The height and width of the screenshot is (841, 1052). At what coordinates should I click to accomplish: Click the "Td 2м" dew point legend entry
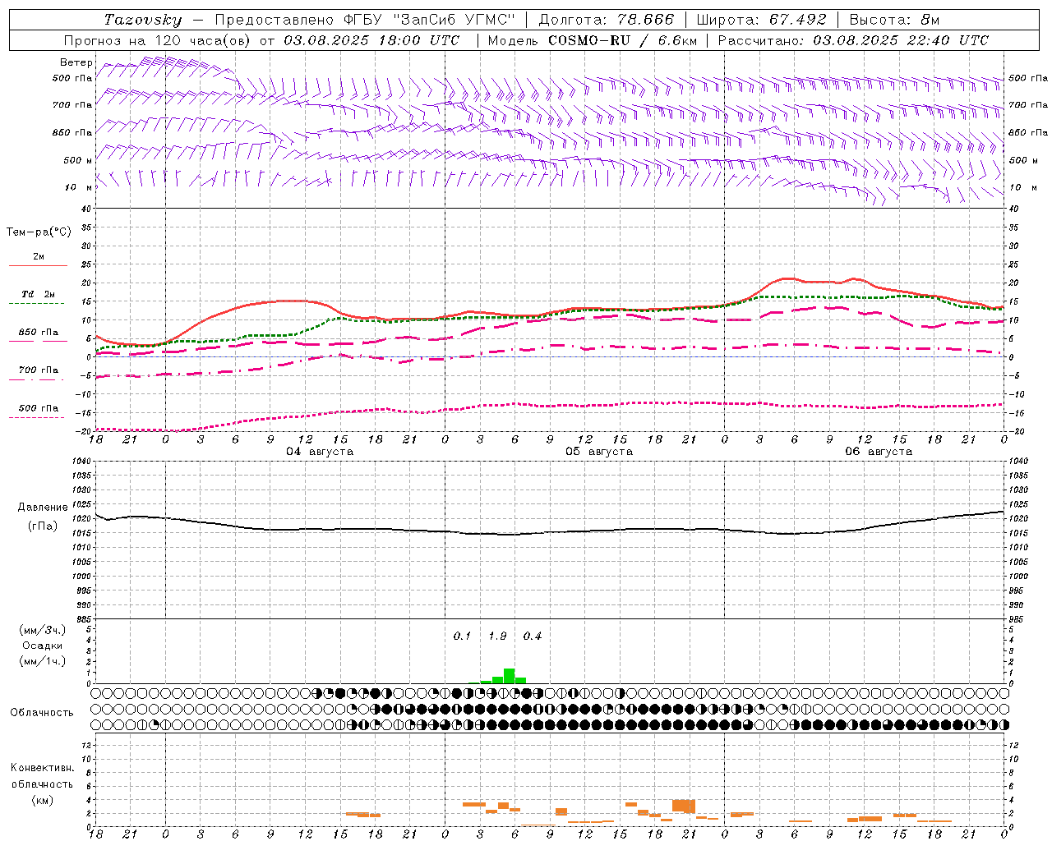(x=39, y=294)
